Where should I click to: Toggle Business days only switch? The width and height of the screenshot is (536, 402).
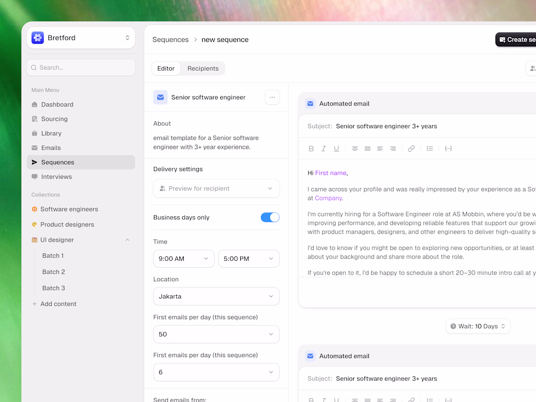[270, 217]
